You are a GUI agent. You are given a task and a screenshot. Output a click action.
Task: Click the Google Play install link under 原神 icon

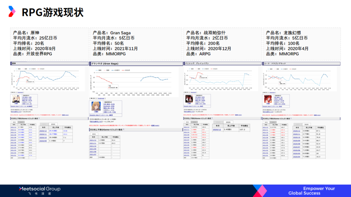point(21,106)
